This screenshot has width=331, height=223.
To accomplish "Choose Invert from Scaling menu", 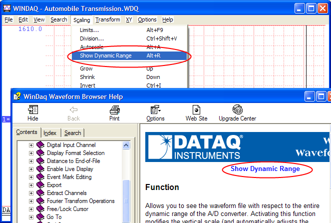I will [x=129, y=85].
